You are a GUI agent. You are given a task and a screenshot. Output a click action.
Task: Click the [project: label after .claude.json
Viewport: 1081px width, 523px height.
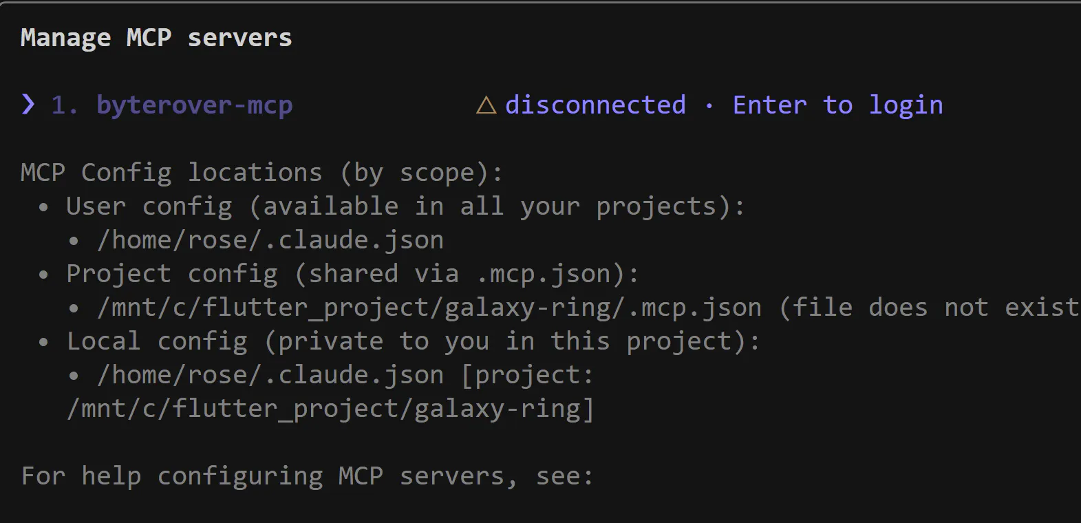point(527,375)
